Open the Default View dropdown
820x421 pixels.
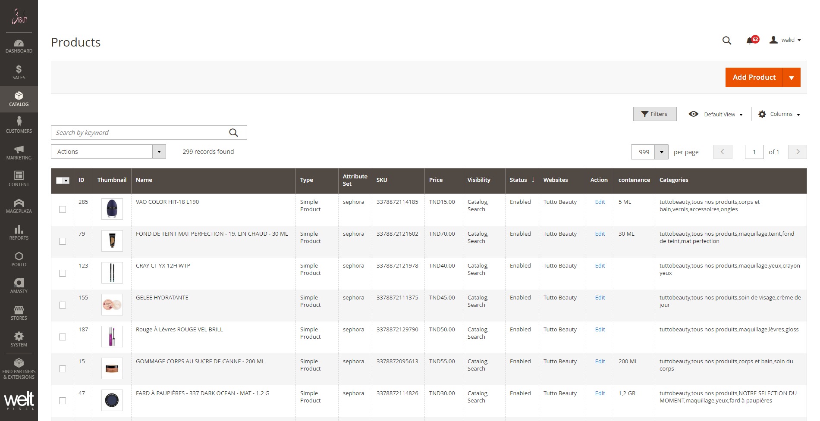(716, 114)
